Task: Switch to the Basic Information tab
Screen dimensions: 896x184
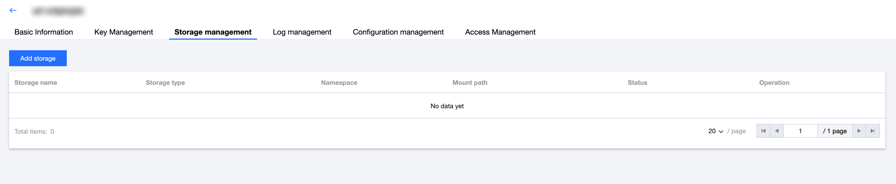Action: pyautogui.click(x=44, y=32)
